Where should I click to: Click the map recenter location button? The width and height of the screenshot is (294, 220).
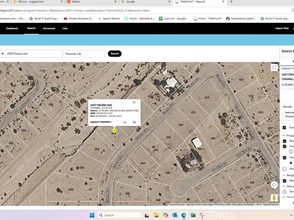tap(274, 185)
